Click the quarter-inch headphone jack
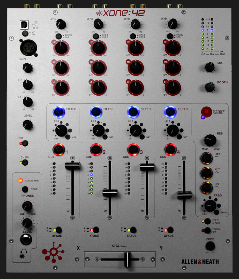 click(26, 240)
